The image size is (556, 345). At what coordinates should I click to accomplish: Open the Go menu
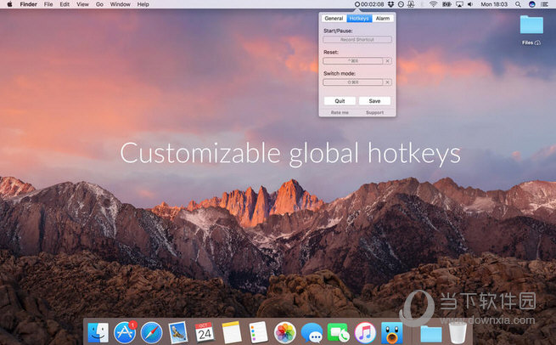tap(99, 4)
